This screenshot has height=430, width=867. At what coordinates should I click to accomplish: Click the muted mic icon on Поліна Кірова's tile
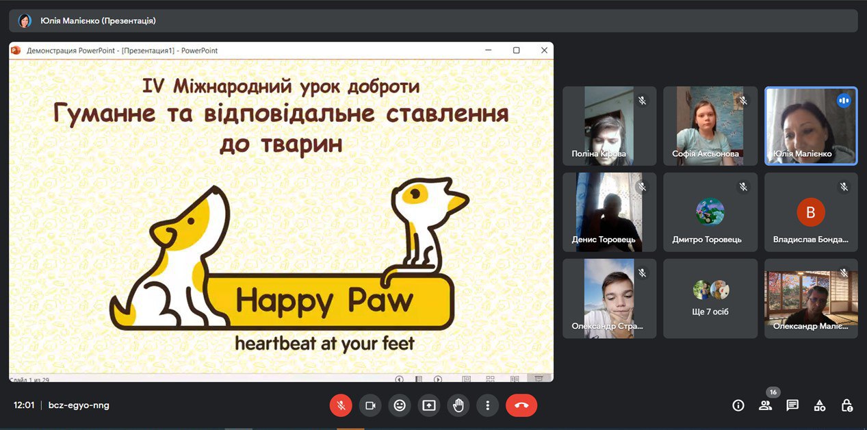[642, 101]
